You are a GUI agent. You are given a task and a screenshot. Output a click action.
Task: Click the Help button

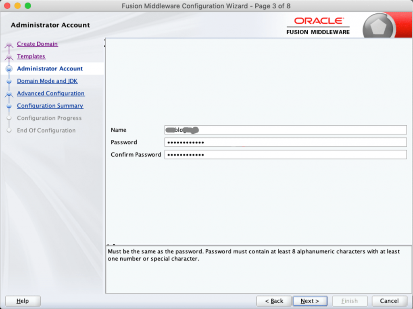click(23, 301)
